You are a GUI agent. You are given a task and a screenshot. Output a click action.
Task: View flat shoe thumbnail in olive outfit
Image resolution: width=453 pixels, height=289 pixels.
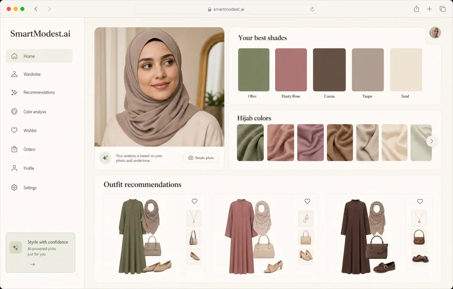(194, 256)
